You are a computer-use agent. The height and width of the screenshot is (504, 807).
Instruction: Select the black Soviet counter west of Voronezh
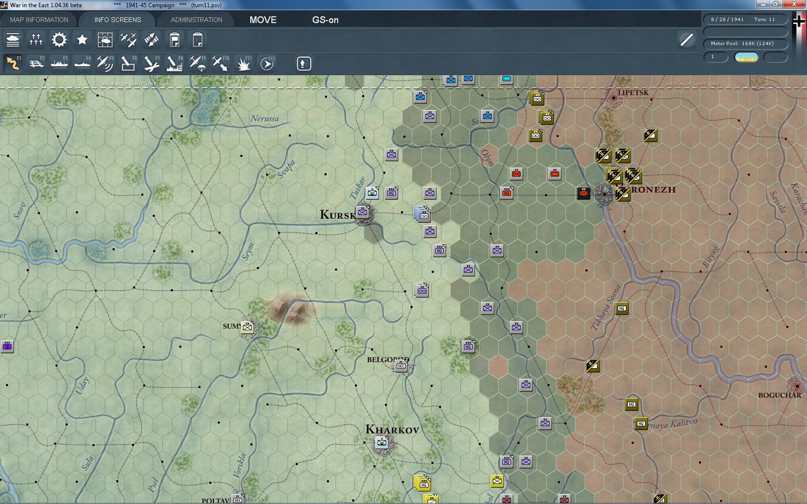[584, 192]
